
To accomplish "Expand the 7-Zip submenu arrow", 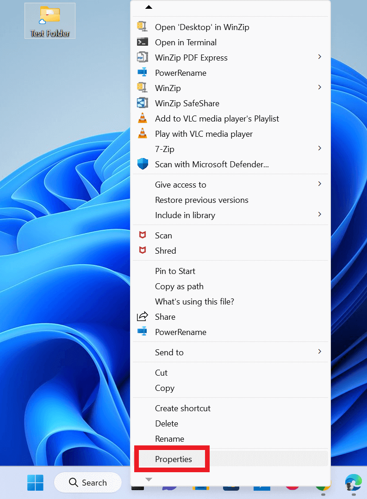I will [x=319, y=148].
